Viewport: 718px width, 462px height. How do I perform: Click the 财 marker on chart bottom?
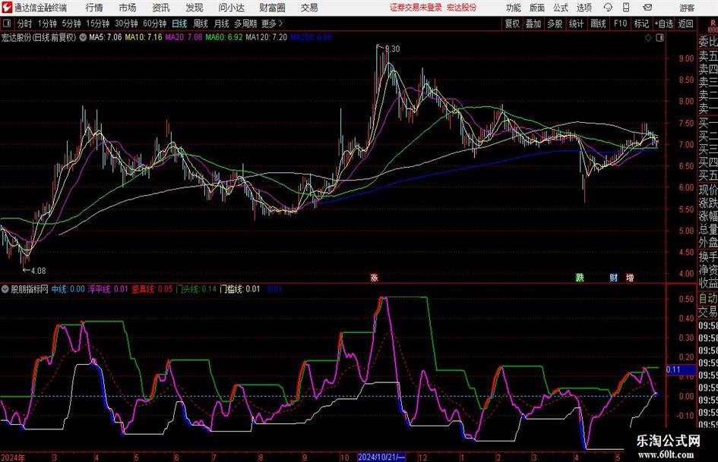tap(614, 277)
